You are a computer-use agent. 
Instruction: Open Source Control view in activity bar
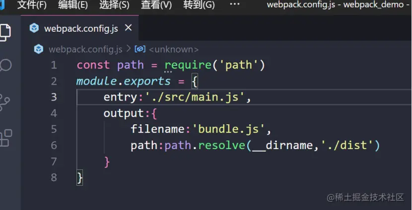click(x=5, y=103)
